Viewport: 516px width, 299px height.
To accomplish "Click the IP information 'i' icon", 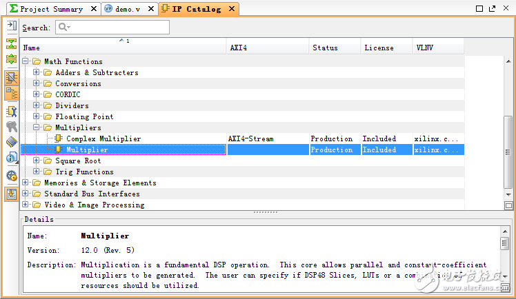I will 12,158.
